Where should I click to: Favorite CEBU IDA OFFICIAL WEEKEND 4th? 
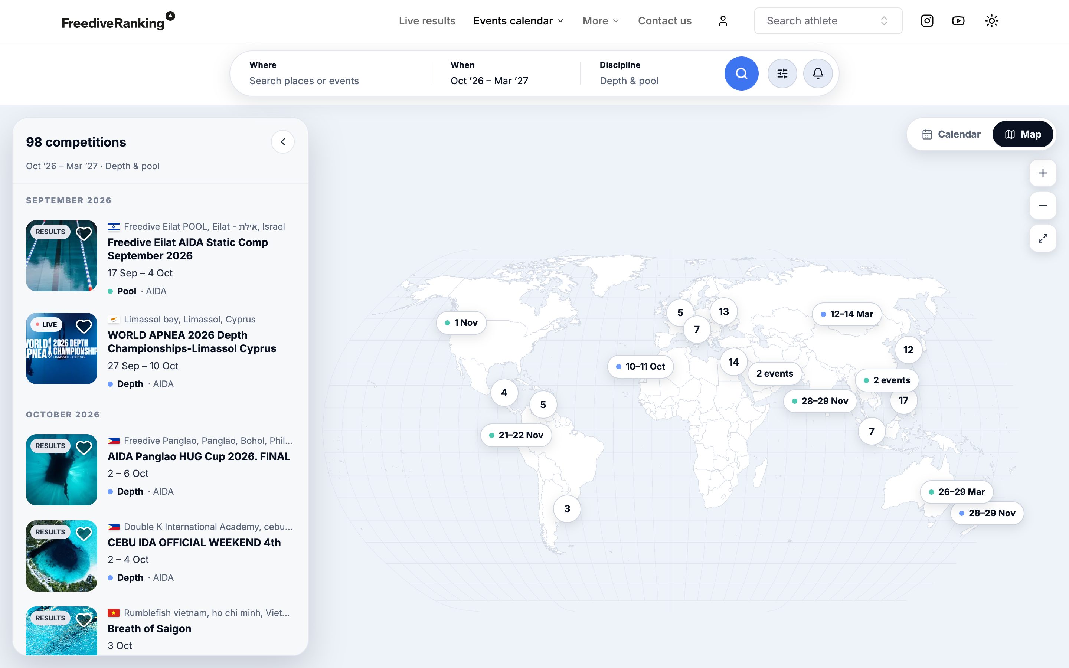point(84,533)
